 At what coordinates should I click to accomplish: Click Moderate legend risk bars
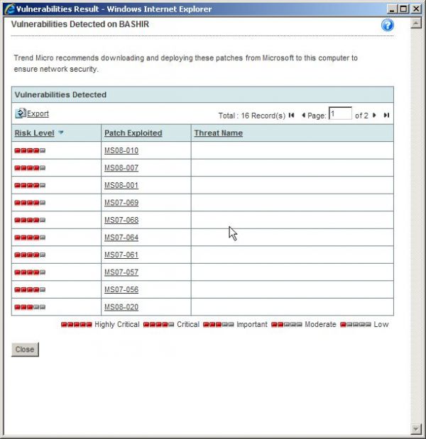[287, 325]
